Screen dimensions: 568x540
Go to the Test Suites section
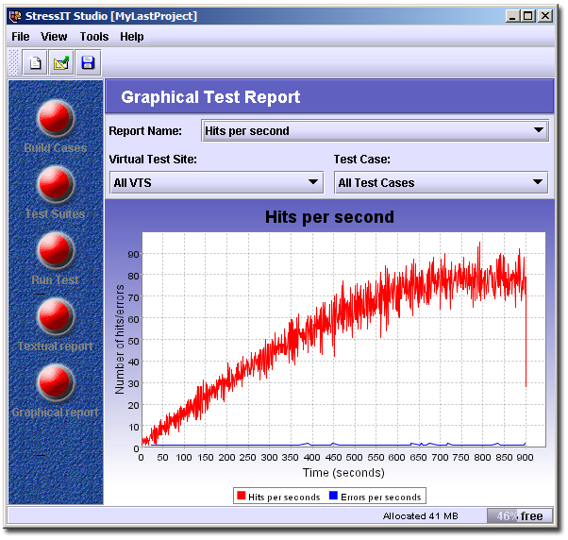56,185
